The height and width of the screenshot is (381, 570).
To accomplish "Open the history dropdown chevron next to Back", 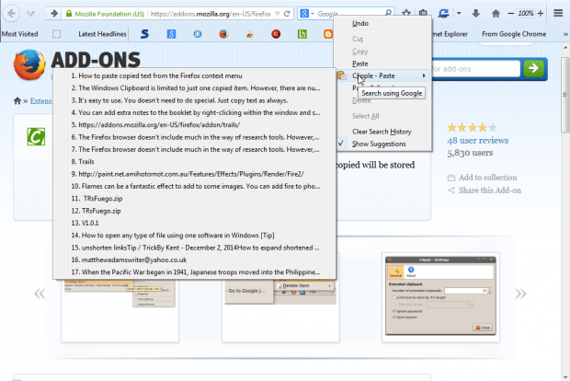I will [x=31, y=14].
